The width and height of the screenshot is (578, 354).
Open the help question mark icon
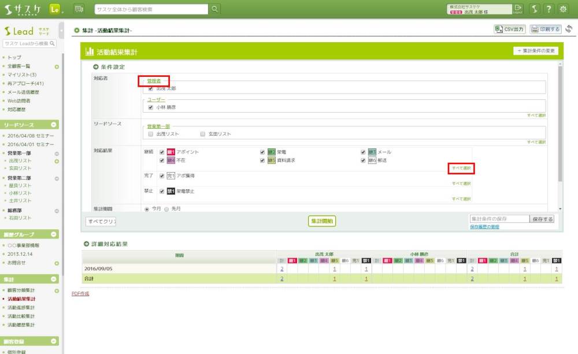click(549, 9)
